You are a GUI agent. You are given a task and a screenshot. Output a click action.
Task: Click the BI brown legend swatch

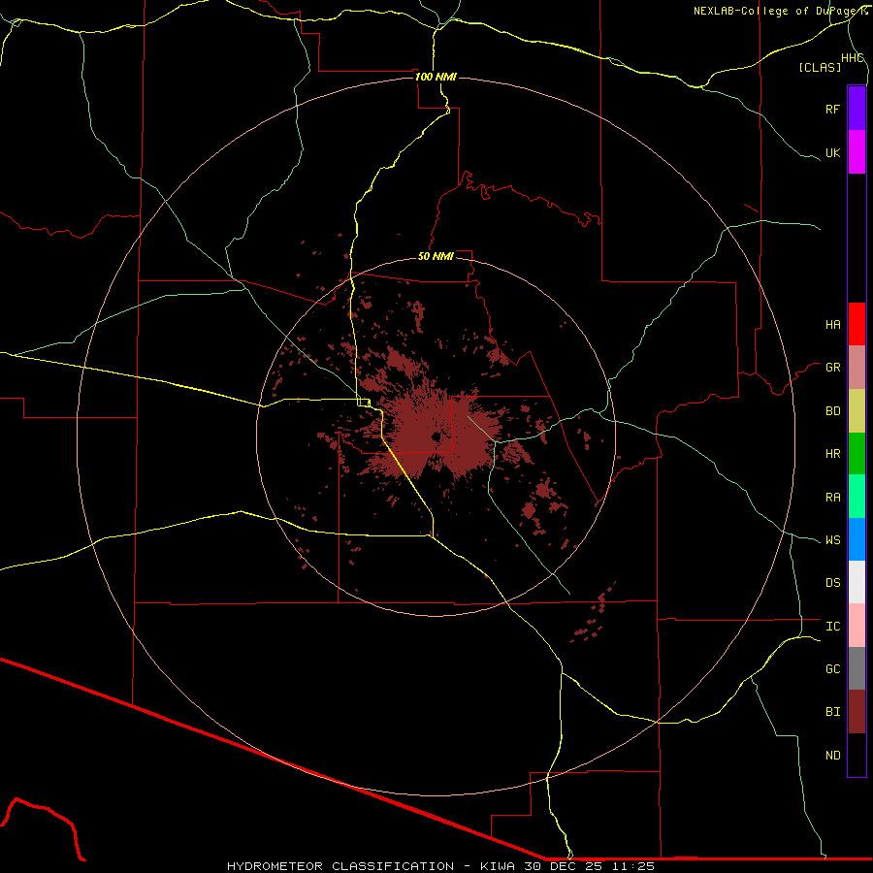point(857,712)
